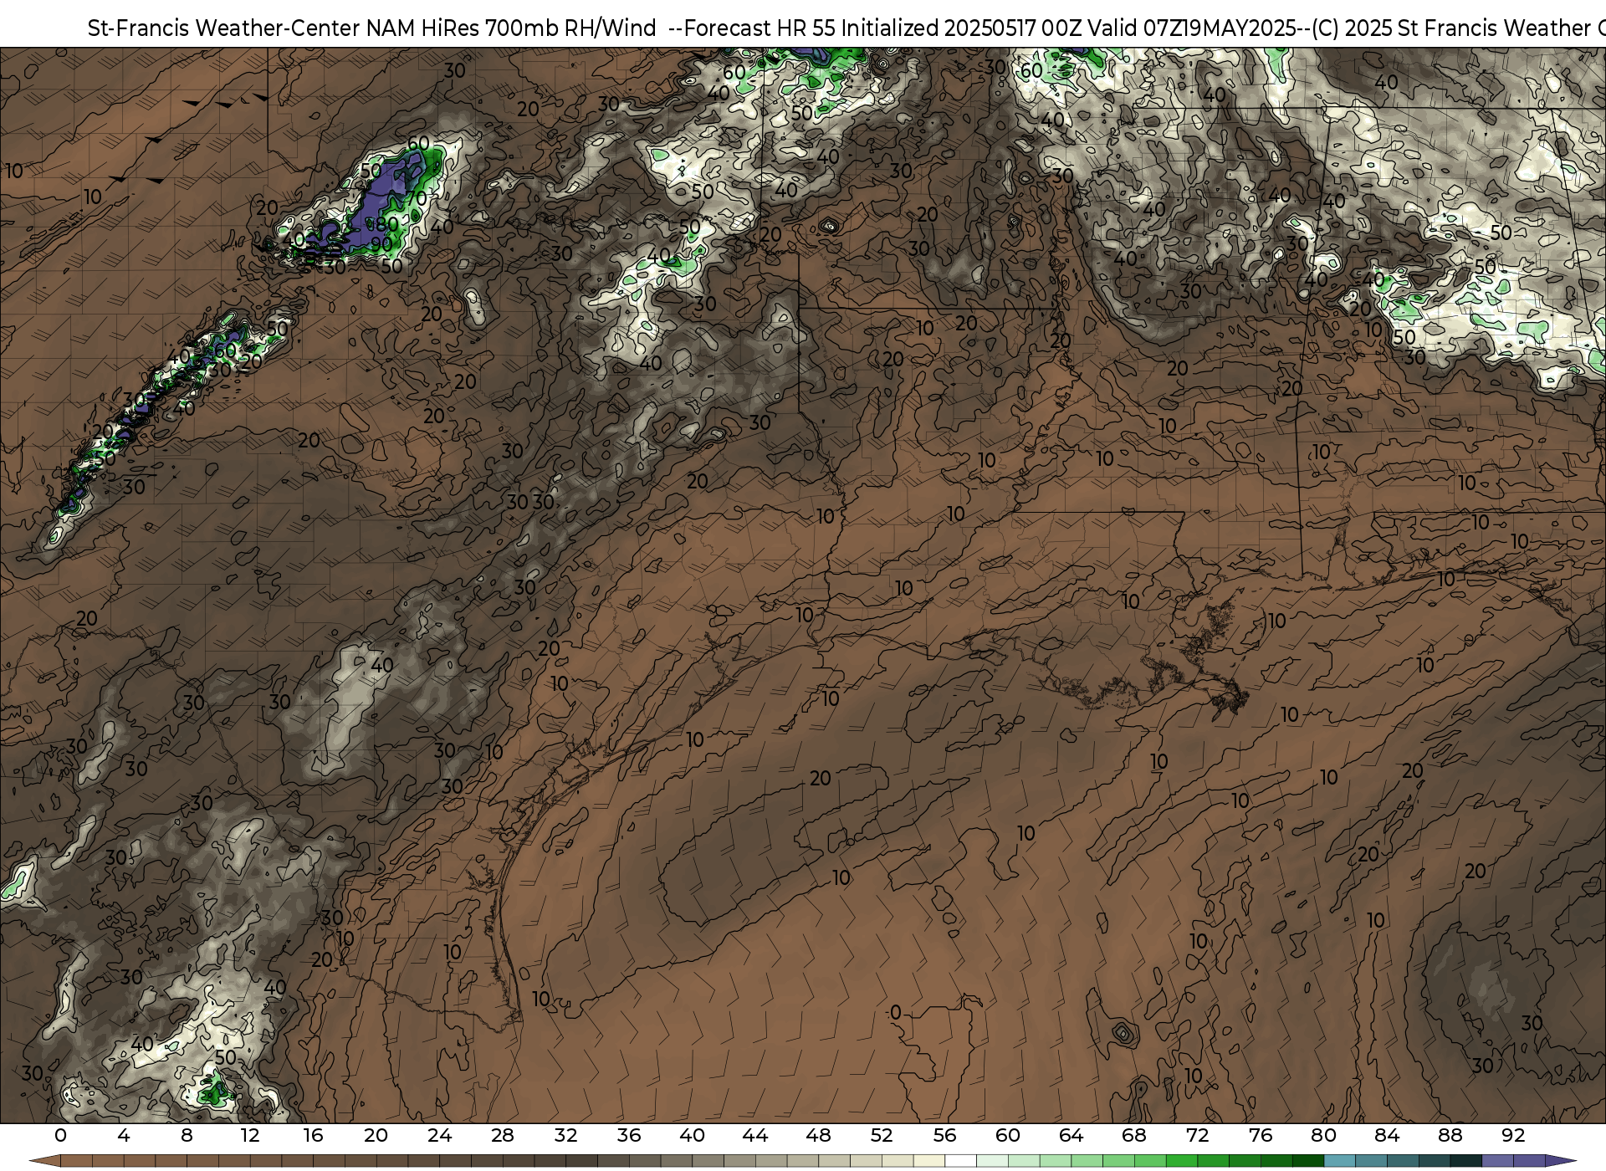Click the "70" contour label on the map
The height and width of the screenshot is (1171, 1606).
[x=416, y=199]
